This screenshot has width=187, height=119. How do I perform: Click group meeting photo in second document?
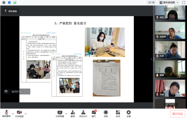[70, 85]
